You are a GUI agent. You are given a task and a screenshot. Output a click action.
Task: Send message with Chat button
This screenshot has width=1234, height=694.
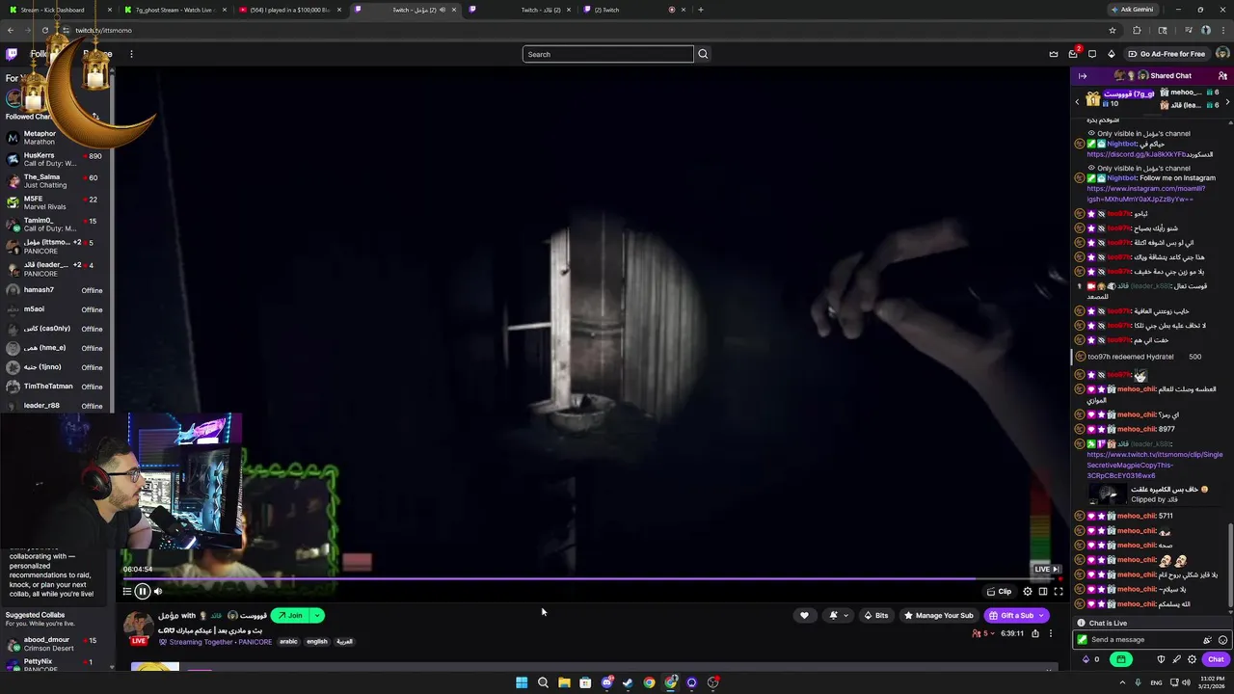(1216, 659)
